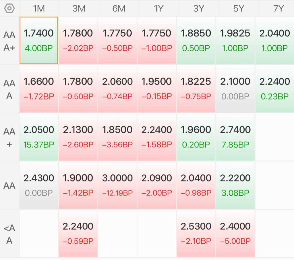Select the AAA 7Y cell 2.2400
The width and height of the screenshot is (294, 260).
275,89
